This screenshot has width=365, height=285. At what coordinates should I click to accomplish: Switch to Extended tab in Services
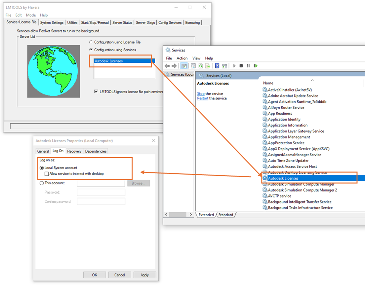(206, 215)
